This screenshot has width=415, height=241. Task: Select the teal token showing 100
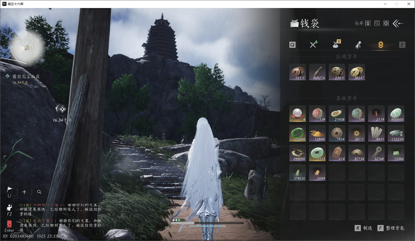tap(357, 114)
